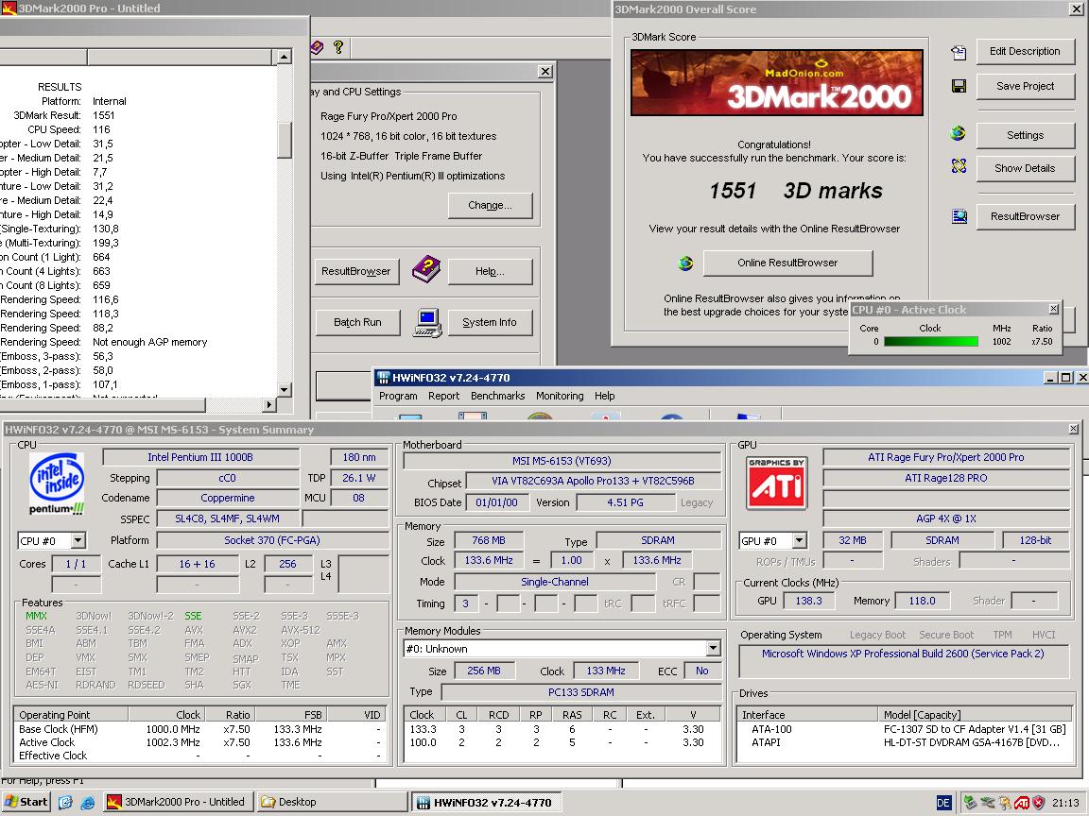Click the help book icon in 3DMark toolbar
This screenshot has width=1089, height=816.
click(317, 47)
